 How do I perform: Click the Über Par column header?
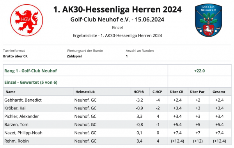pos(197,92)
